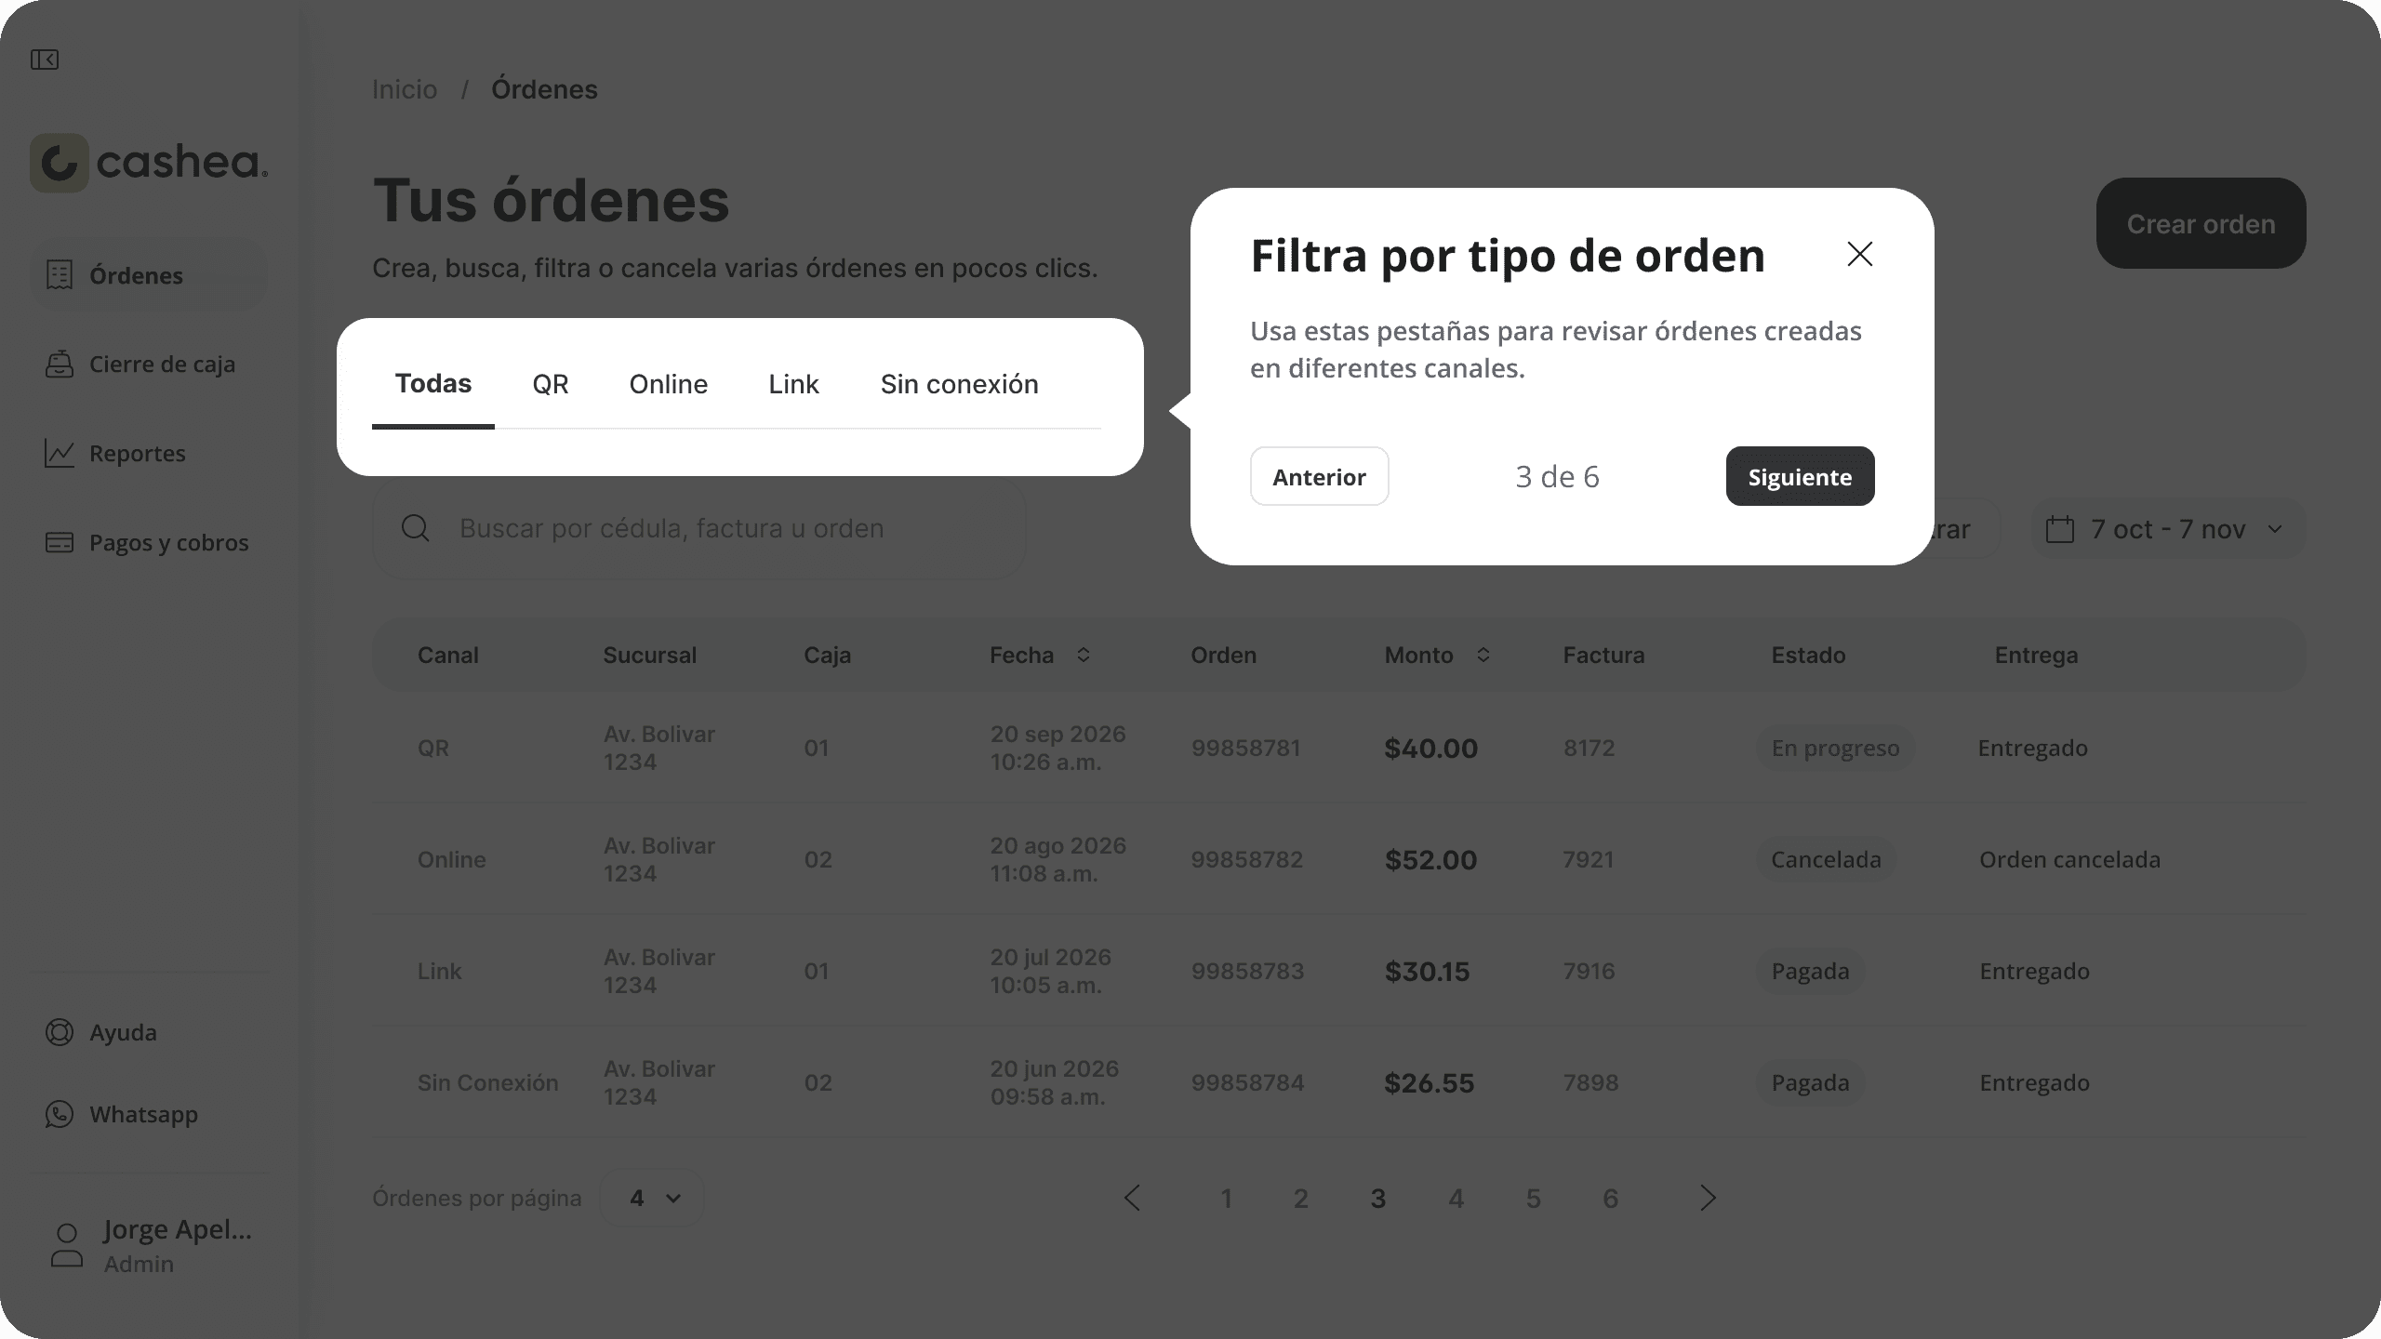Go to Pagos y cobros
This screenshot has width=2381, height=1339.
tap(168, 542)
